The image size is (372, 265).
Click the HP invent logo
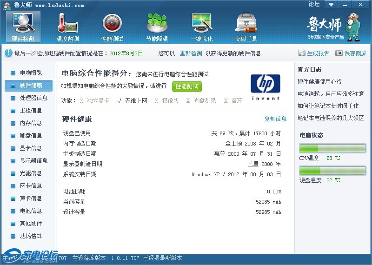coord(266,87)
